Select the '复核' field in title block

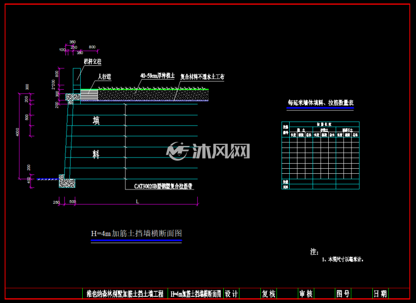pos(268,294)
